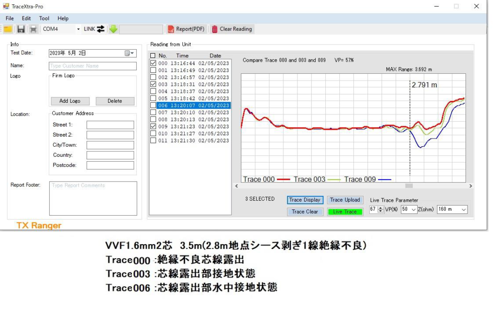Image resolution: width=495 pixels, height=332 pixels.
Task: Check reading 006 checkbox
Action: point(153,105)
